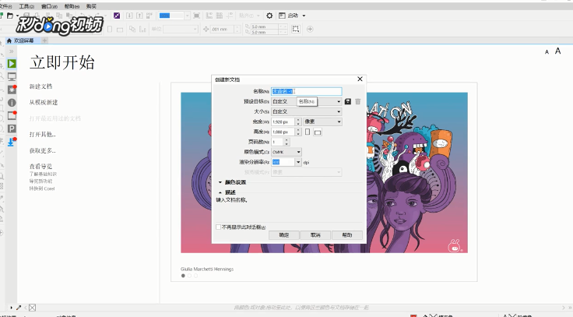Click the dashed bounding box toolbar icon
573x317 pixels.
coord(296,30)
